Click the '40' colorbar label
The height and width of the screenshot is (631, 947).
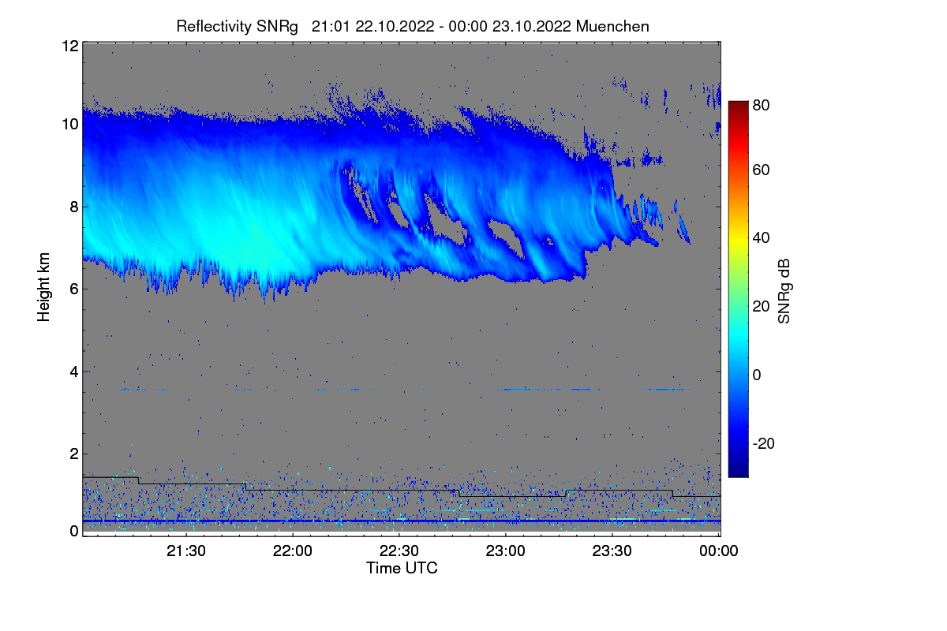(x=762, y=237)
